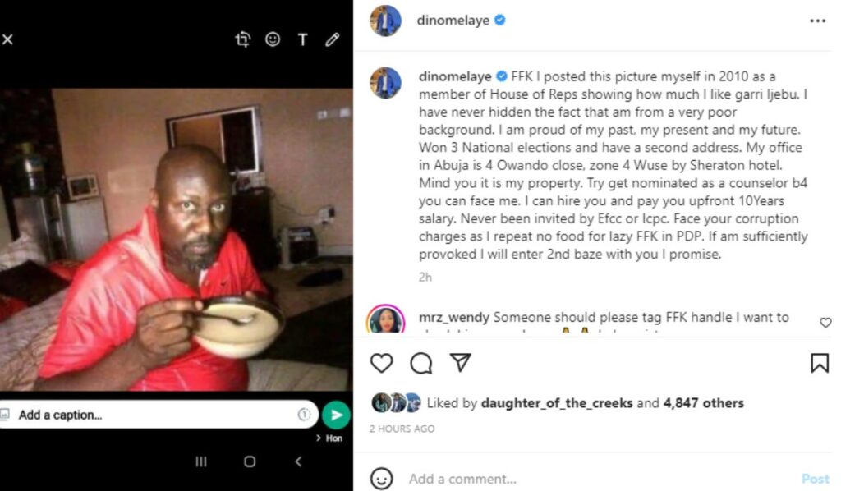Image resolution: width=841 pixels, height=491 pixels.
Task: Select the crop and rotate tool
Action: tap(243, 39)
